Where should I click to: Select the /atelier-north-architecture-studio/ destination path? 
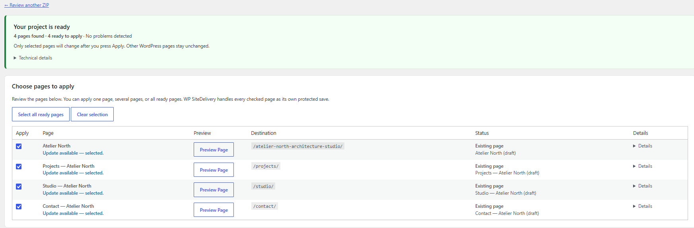click(298, 146)
